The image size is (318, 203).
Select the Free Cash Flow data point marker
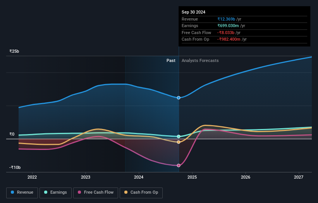[x=179, y=165]
